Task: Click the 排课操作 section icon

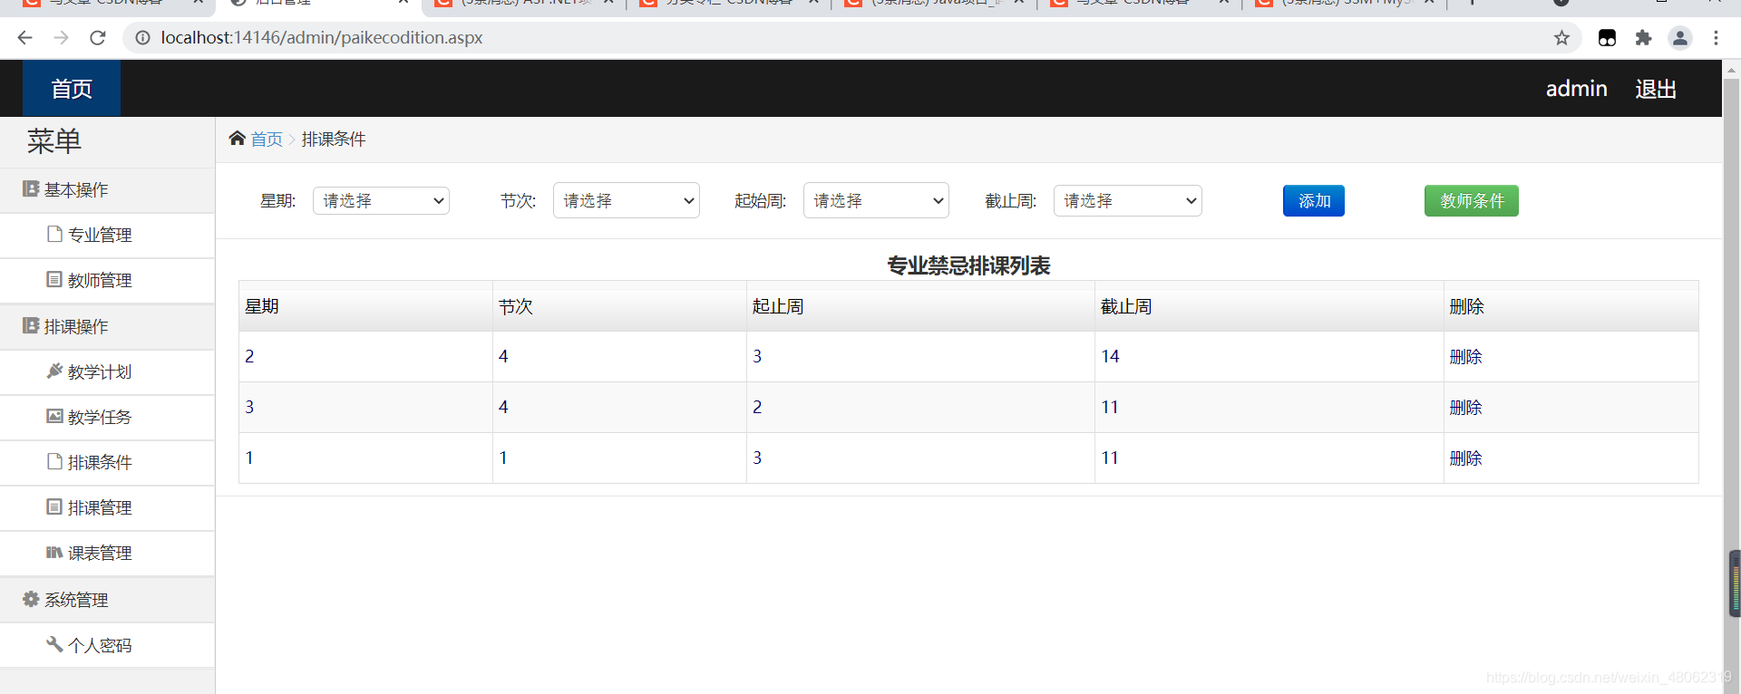Action: [x=31, y=325]
